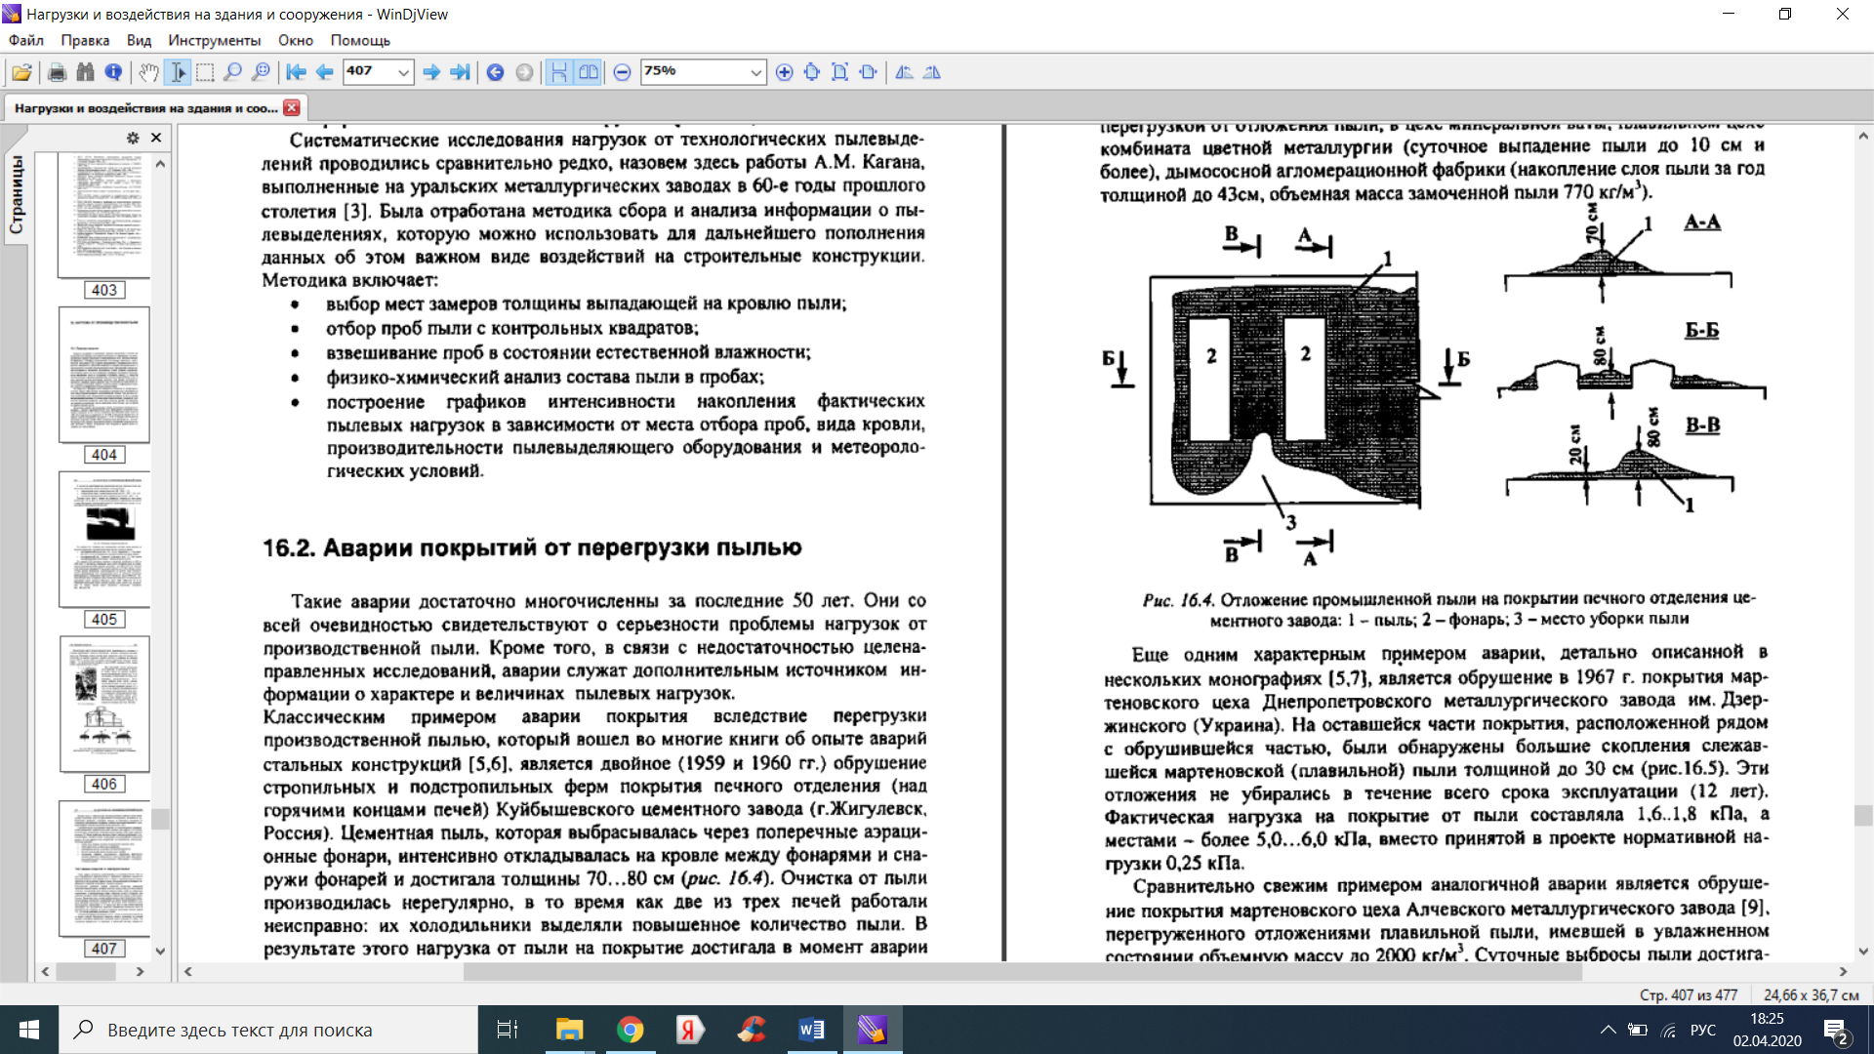The image size is (1874, 1054).
Task: Open the Правка menu
Action: (x=85, y=40)
